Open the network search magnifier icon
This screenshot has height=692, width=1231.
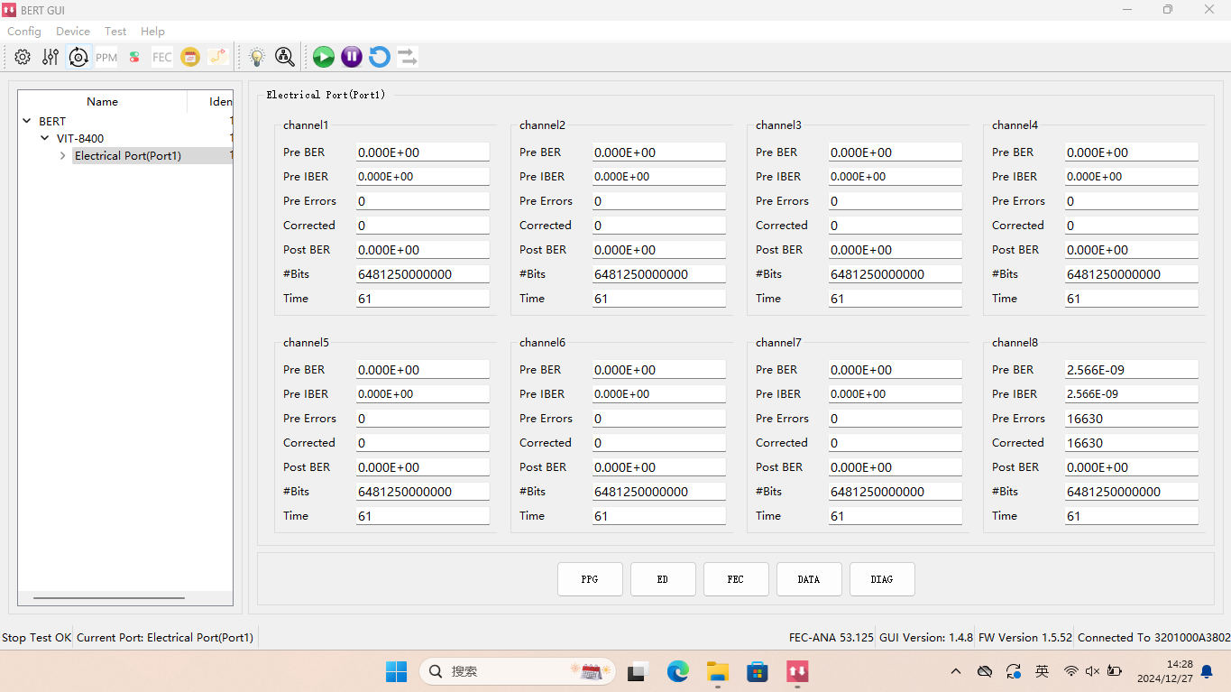(285, 57)
